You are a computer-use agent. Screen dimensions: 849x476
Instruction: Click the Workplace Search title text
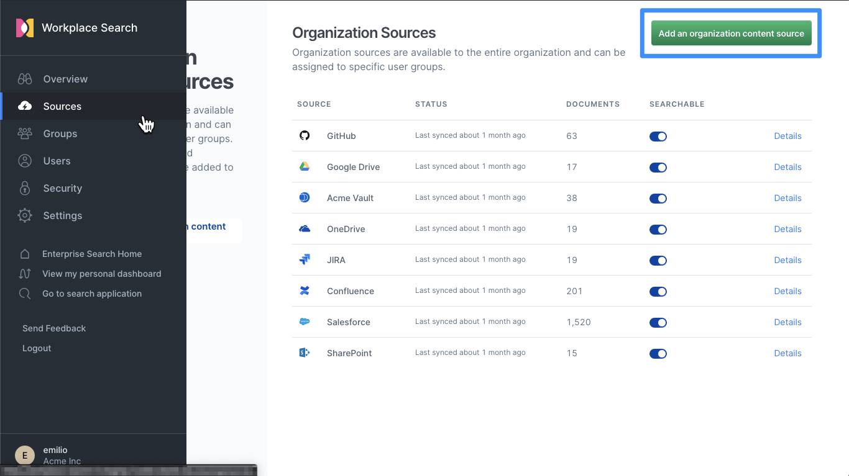tap(89, 28)
